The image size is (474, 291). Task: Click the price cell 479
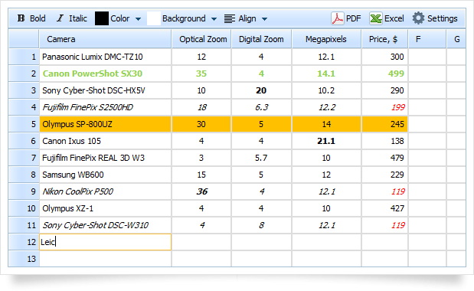point(385,158)
